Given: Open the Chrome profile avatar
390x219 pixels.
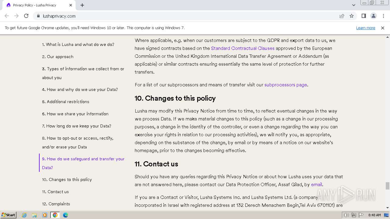Looking at the screenshot, I should click(x=374, y=16).
